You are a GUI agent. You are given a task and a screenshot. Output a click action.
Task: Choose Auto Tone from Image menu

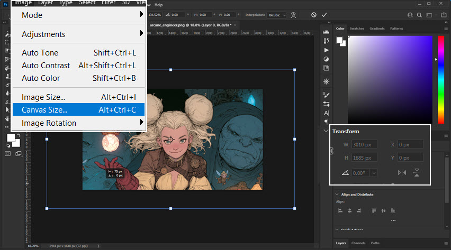78,53
